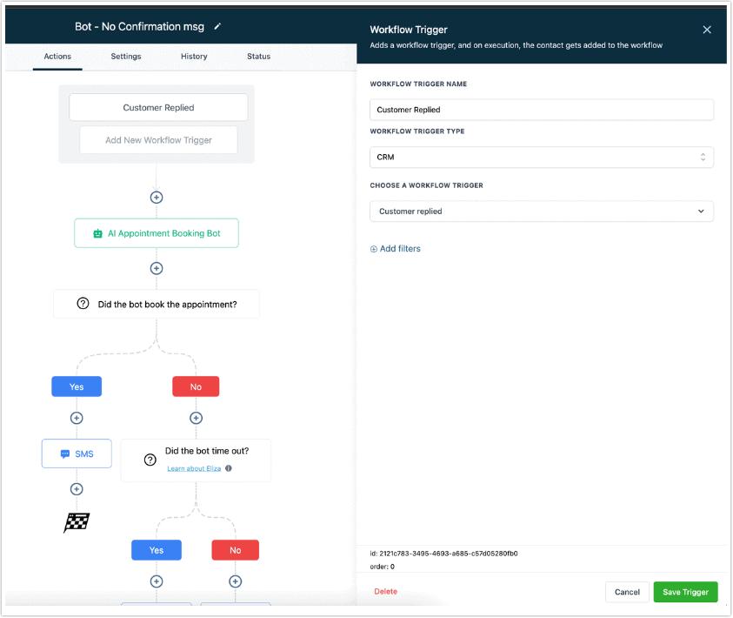The image size is (733, 618).
Task: Expand the 'Customer replied' trigger dropdown
Action: point(542,212)
